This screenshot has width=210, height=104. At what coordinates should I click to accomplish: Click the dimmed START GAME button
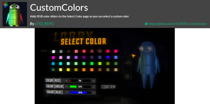[x=92, y=96]
